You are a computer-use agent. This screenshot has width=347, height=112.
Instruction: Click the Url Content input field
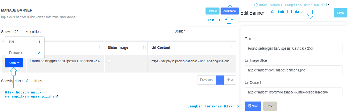(293, 92)
